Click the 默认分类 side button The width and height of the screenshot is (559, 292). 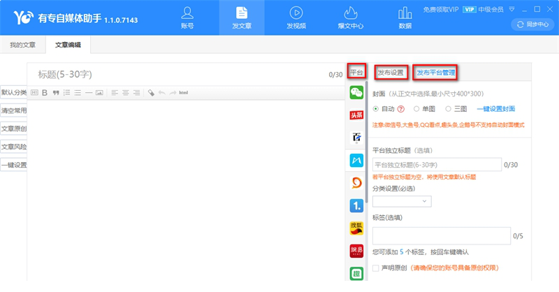[13, 93]
